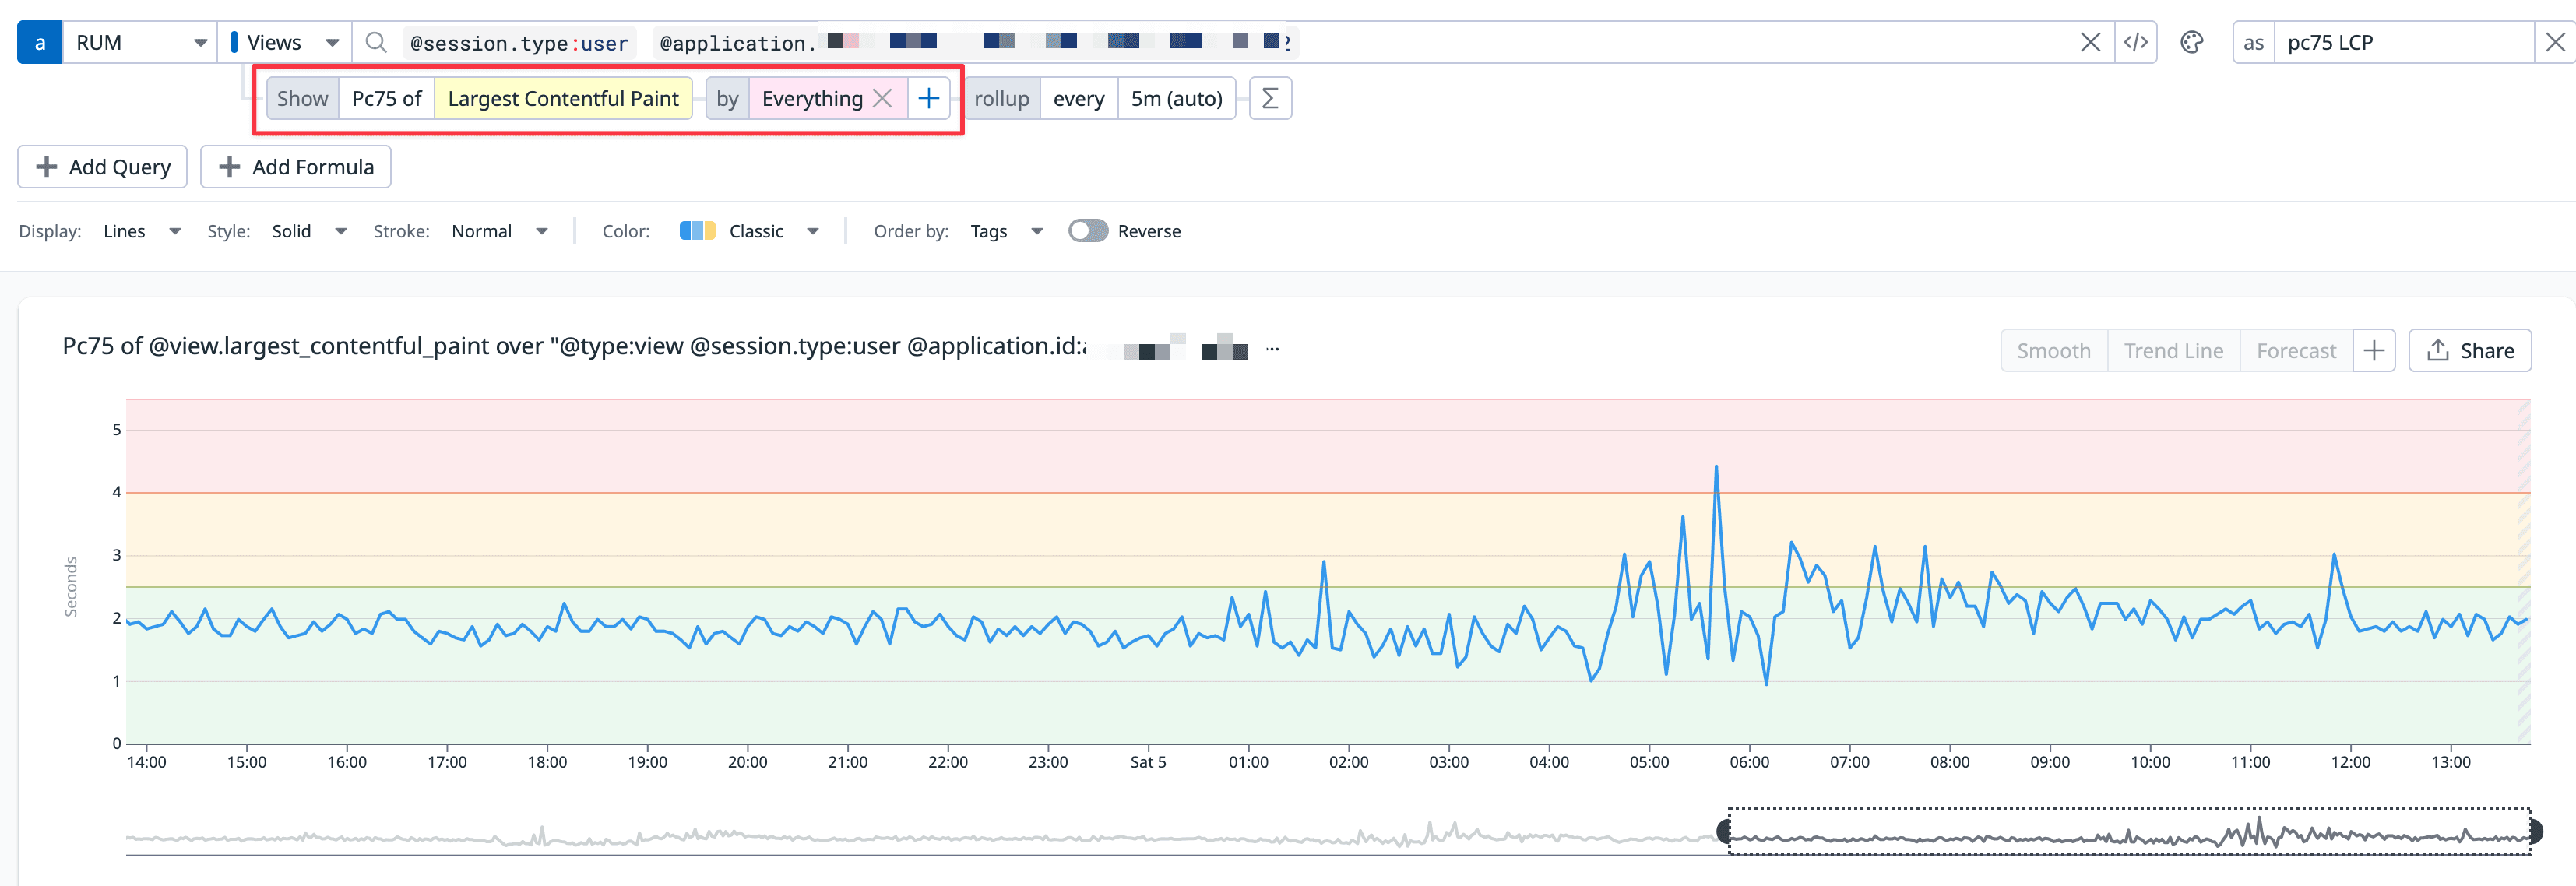The height and width of the screenshot is (886, 2576).
Task: Add another group-by with plus icon
Action: [928, 98]
